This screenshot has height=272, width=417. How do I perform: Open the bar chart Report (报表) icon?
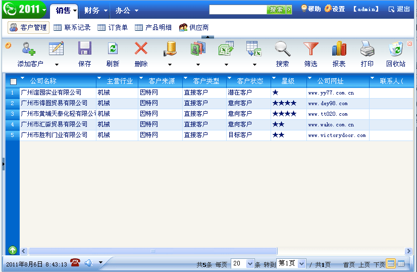[339, 49]
